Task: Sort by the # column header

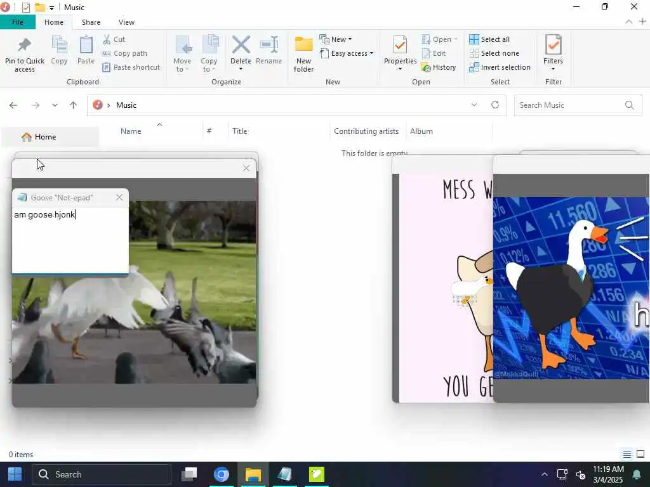Action: pyautogui.click(x=209, y=131)
